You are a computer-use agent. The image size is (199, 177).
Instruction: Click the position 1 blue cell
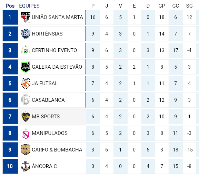10,17
